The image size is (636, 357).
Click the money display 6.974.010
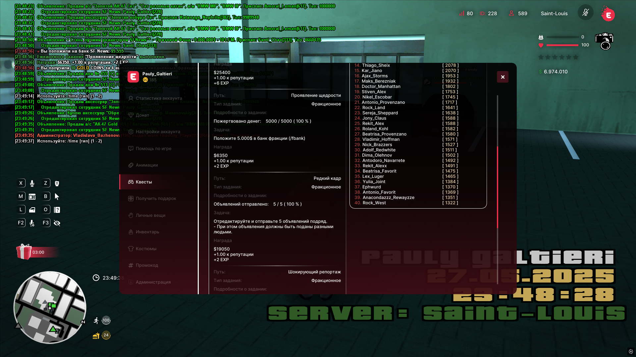[x=553, y=71]
